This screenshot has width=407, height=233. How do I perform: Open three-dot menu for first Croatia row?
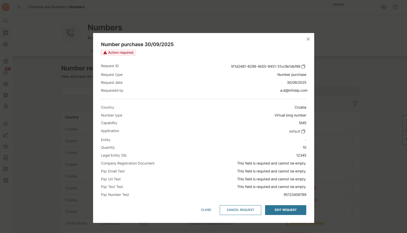point(352,129)
